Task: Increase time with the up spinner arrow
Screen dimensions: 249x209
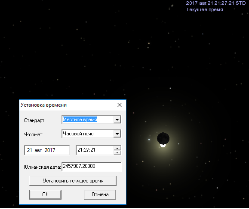Action: 117,148
